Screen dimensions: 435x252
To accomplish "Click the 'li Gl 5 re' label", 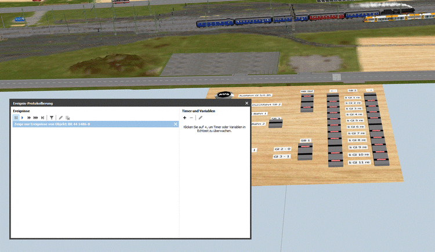I will coord(355,120).
